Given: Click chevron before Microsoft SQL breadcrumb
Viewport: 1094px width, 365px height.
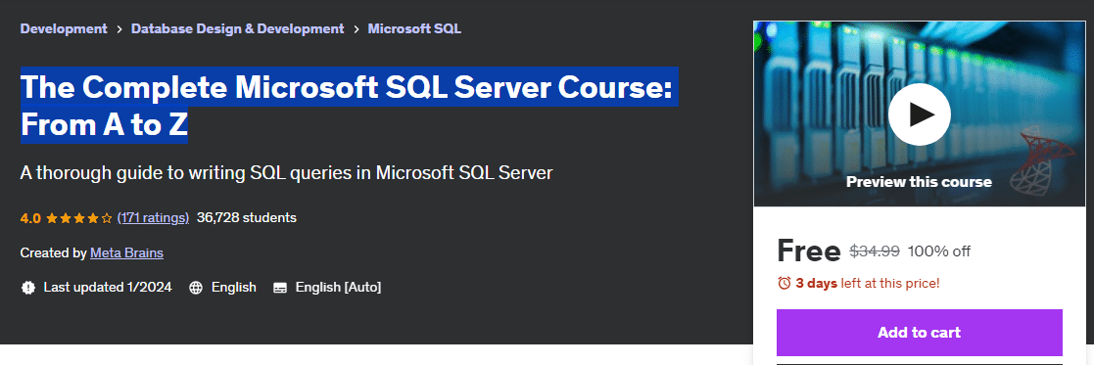Looking at the screenshot, I should [x=356, y=29].
